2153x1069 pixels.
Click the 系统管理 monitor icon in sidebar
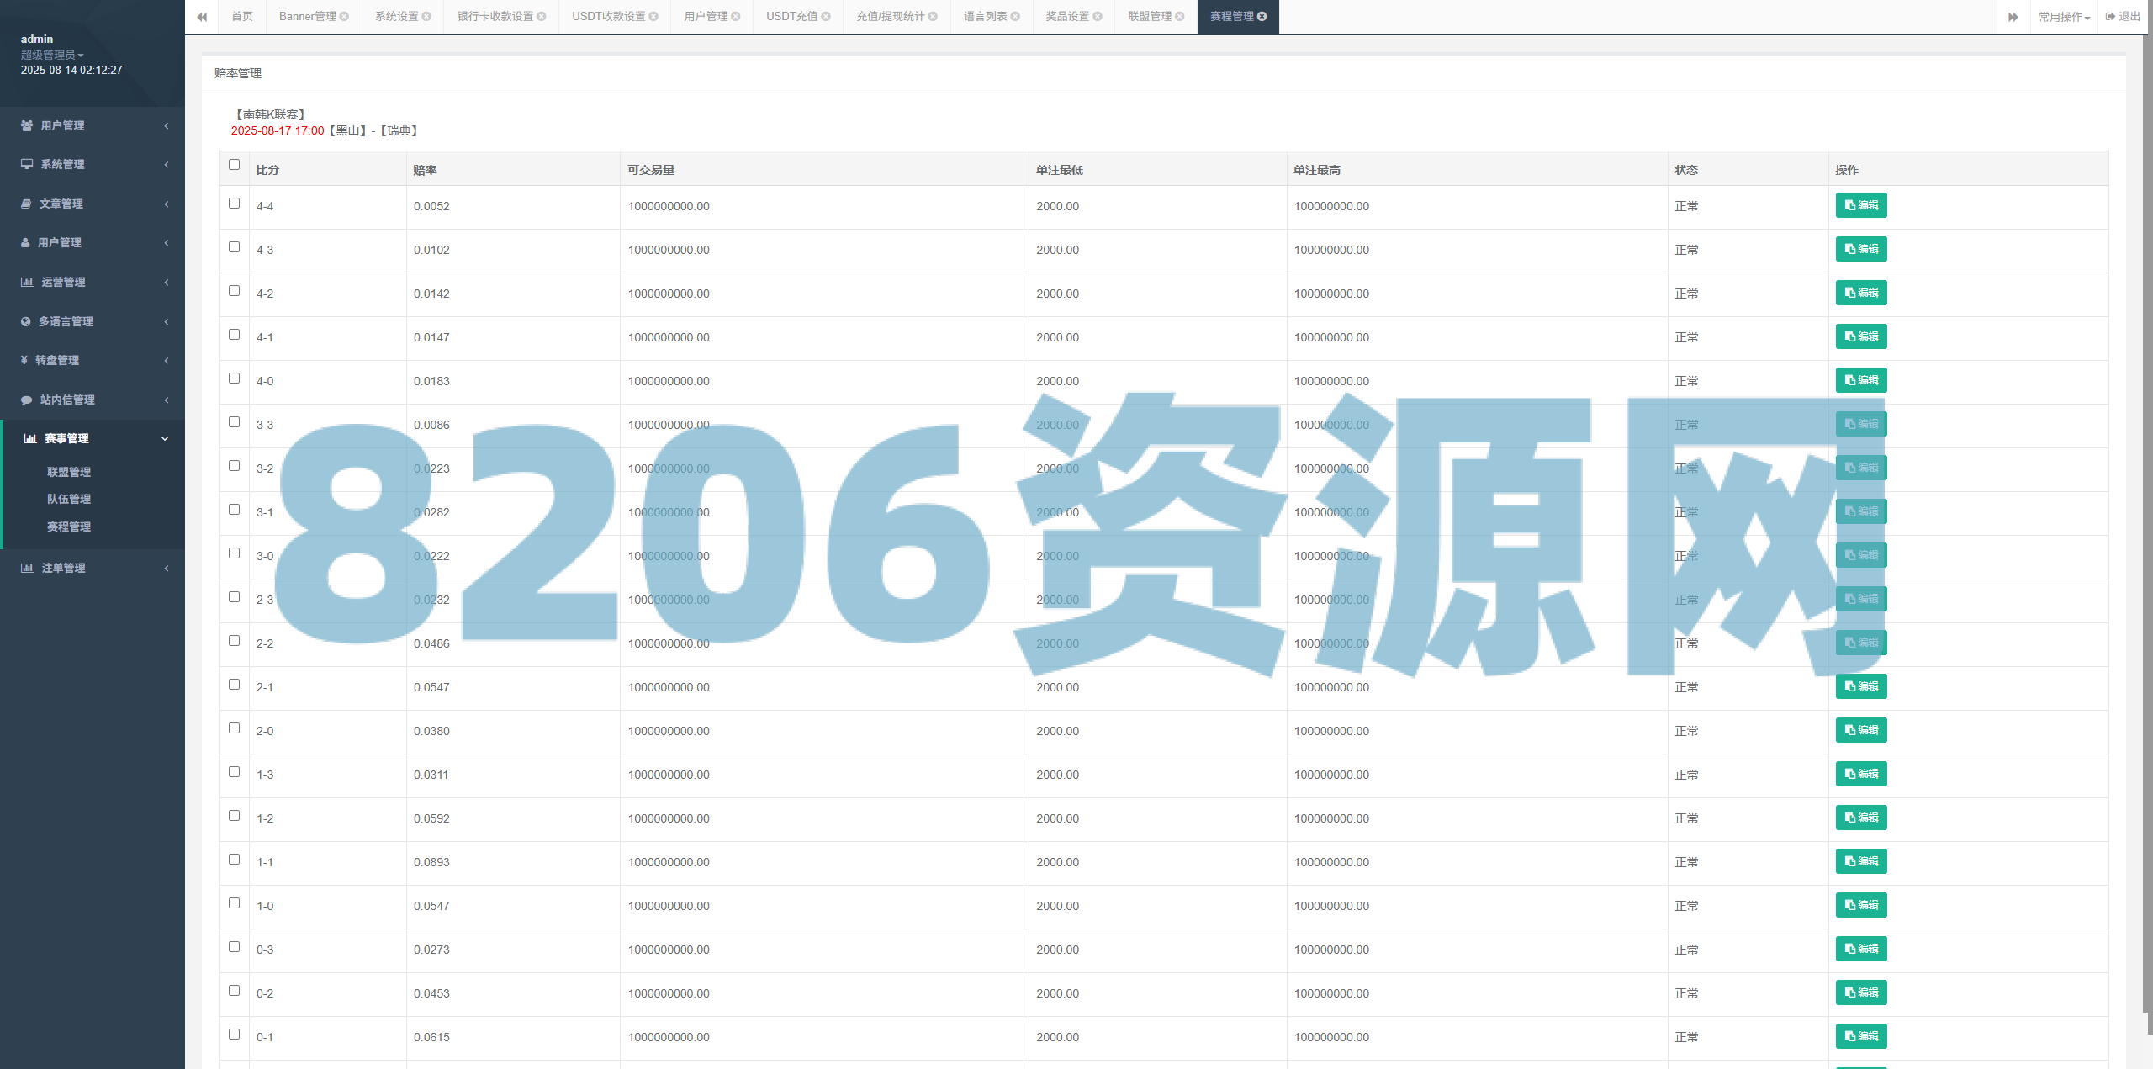tap(25, 164)
